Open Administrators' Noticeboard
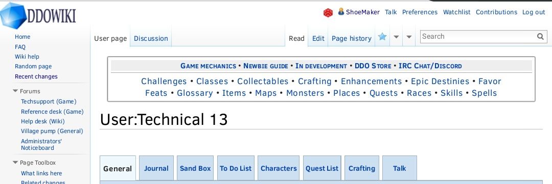 point(41,144)
